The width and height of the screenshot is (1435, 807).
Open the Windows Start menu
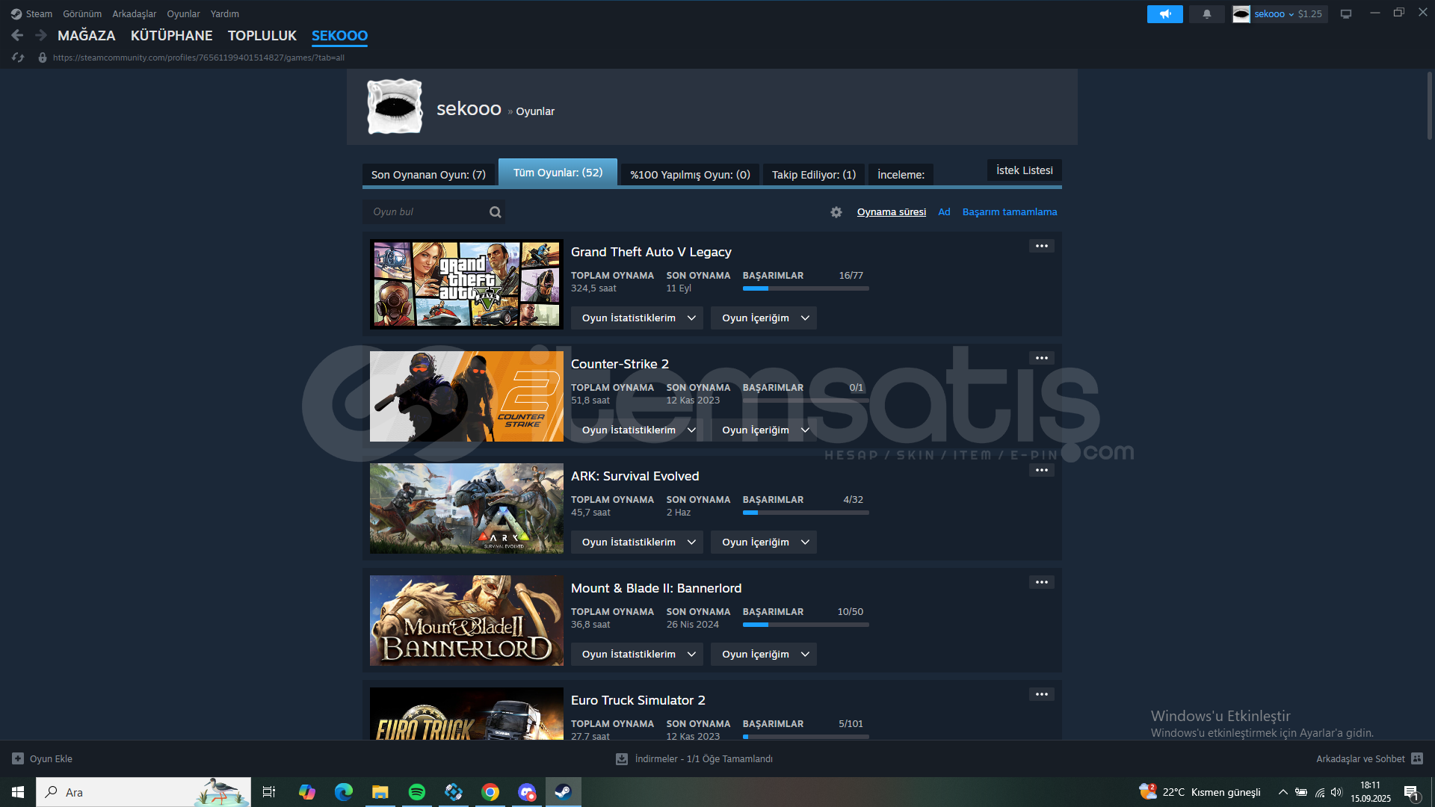(18, 792)
